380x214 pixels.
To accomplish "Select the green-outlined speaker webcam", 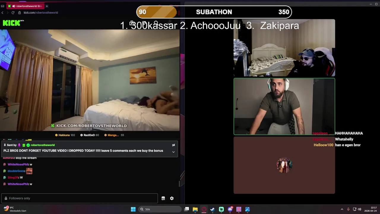I will click(284, 106).
